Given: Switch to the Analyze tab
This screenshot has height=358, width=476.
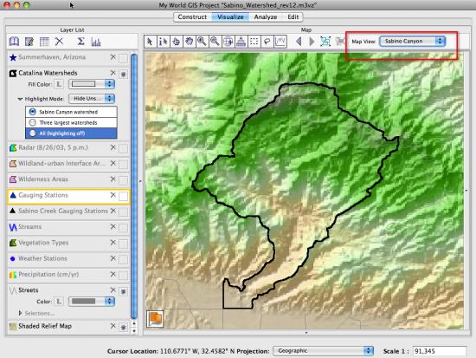Looking at the screenshot, I should pos(266,17).
